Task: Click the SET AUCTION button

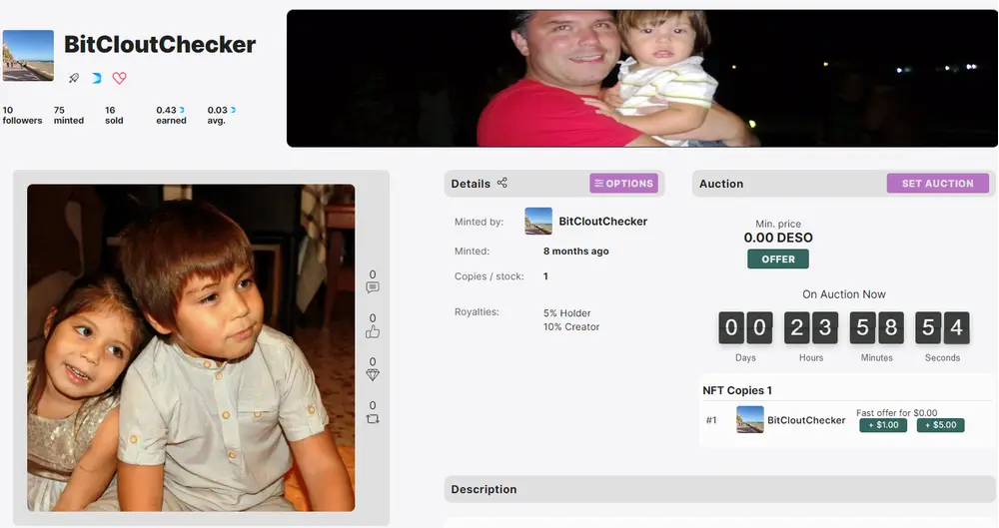Action: (x=937, y=184)
